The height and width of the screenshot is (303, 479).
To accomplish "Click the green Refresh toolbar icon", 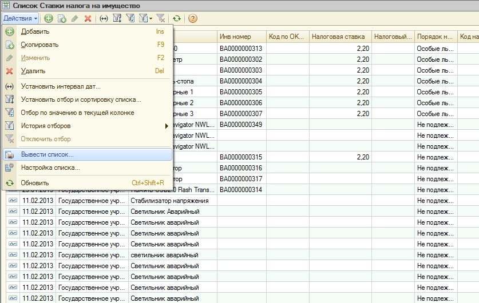I will tap(177, 18).
